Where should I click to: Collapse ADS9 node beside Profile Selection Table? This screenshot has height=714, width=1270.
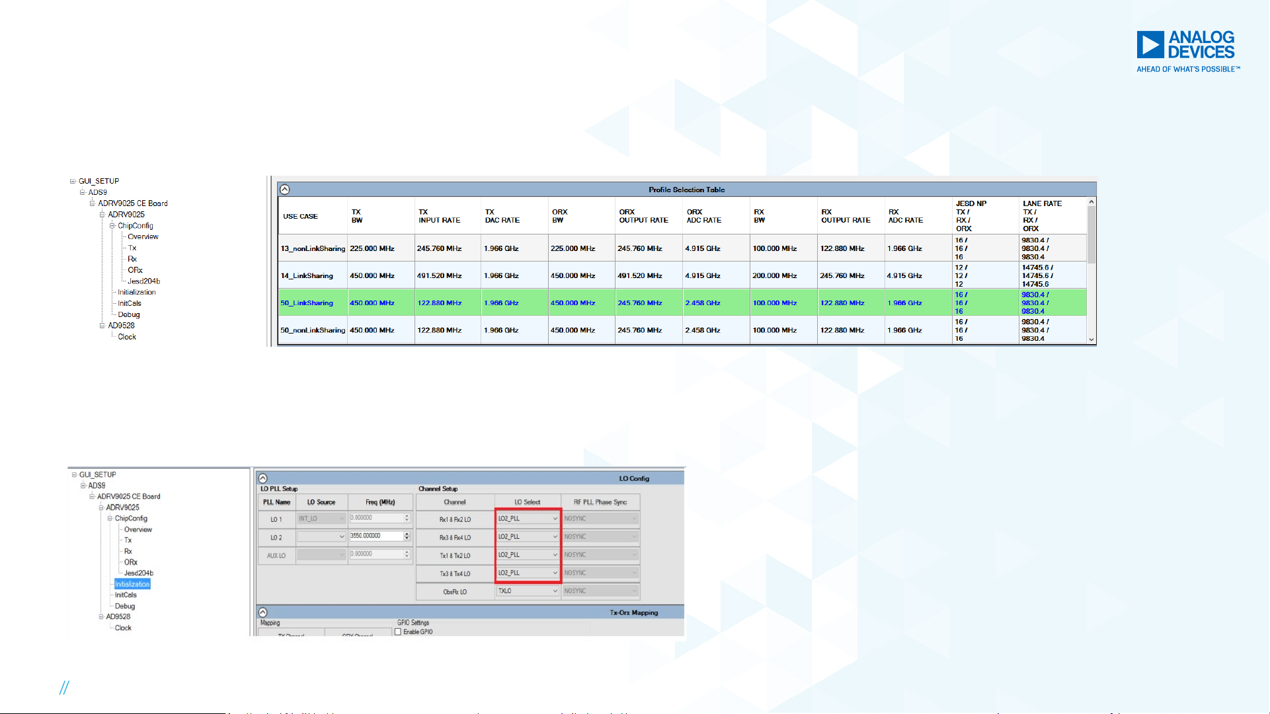click(83, 192)
